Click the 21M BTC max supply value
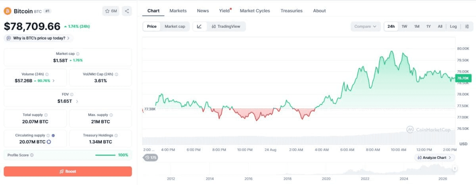Viewport: 476px width, 185px height. (100, 121)
